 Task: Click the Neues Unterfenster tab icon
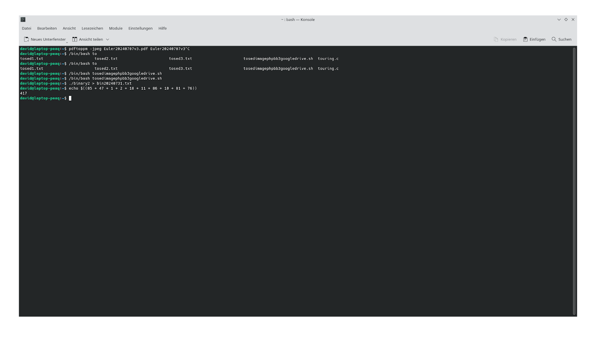26,39
